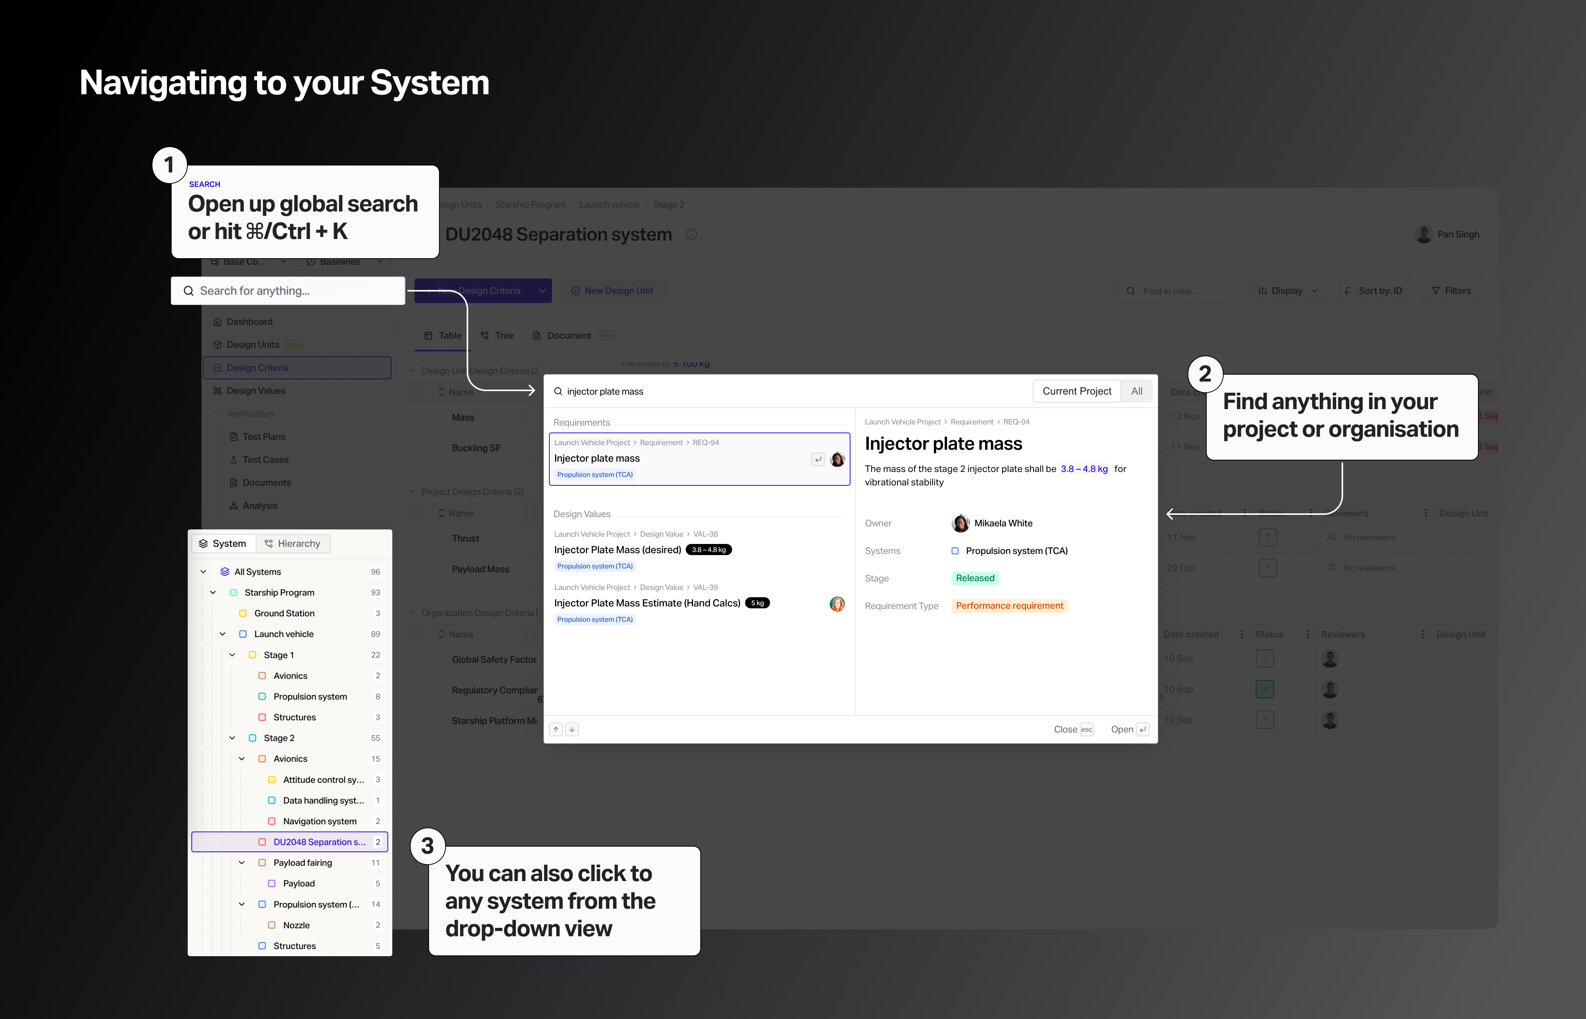Click the Sort by: ID button
The height and width of the screenshot is (1019, 1586).
(1374, 290)
